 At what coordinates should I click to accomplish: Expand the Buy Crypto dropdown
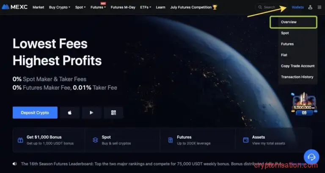60,7
